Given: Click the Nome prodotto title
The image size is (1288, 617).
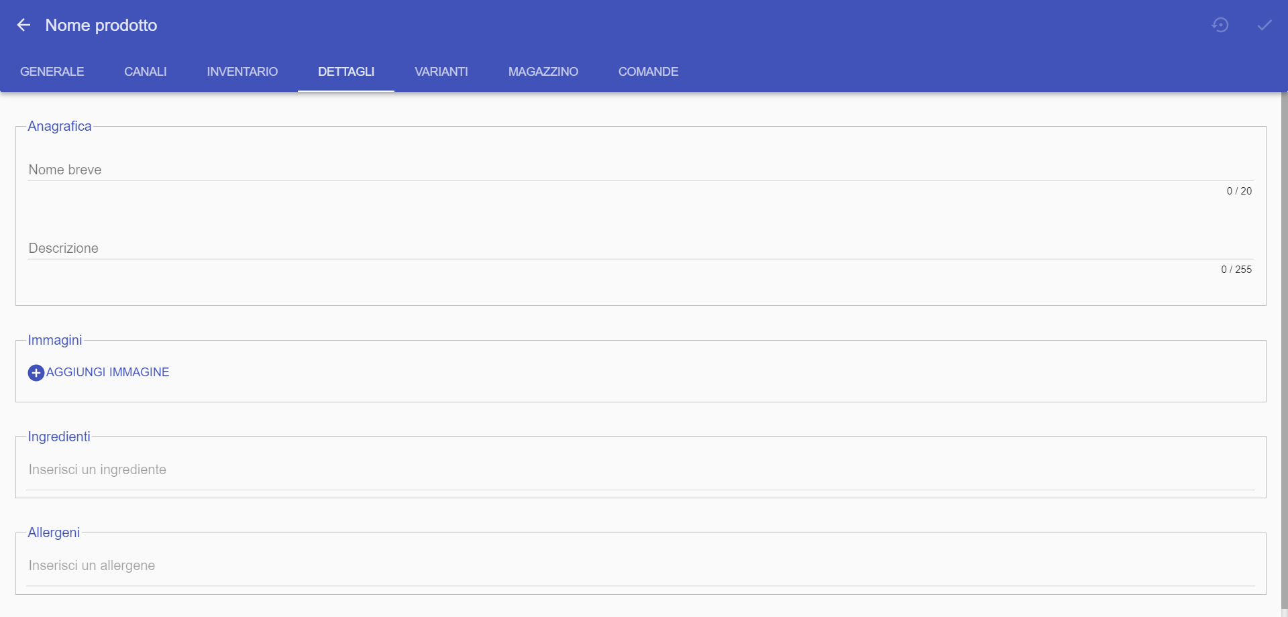Looking at the screenshot, I should click(101, 25).
